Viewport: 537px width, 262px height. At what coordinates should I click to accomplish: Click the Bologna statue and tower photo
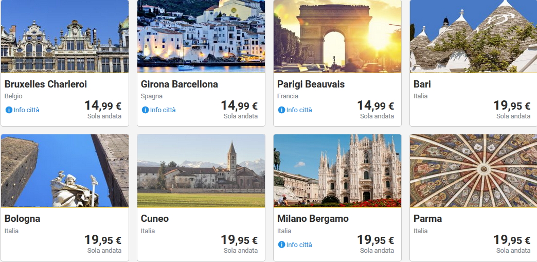[x=65, y=170]
